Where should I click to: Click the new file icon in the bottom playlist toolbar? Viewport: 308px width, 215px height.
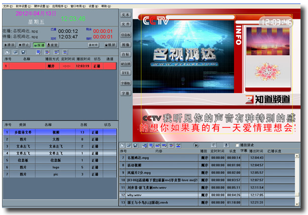point(122,145)
